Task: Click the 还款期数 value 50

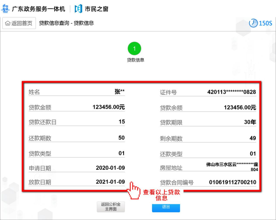Action: coord(121,138)
